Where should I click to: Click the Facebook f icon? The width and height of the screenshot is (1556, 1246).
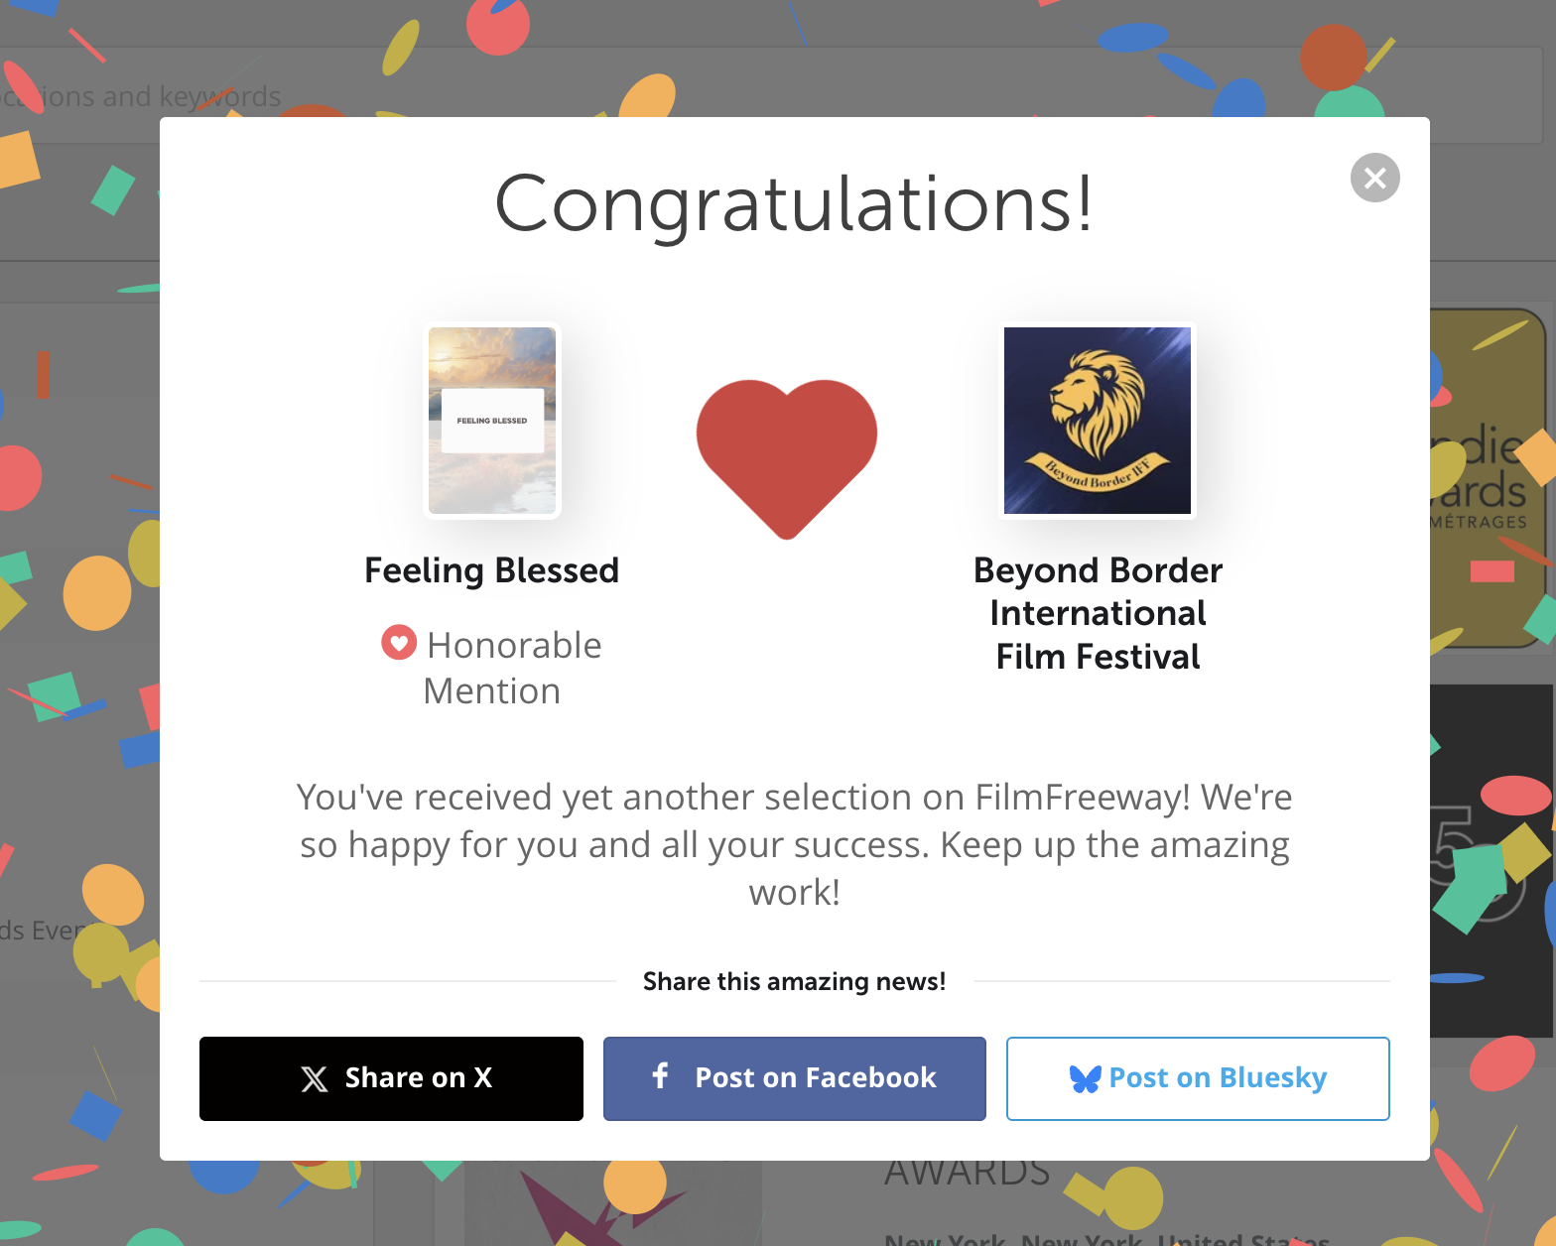point(661,1075)
